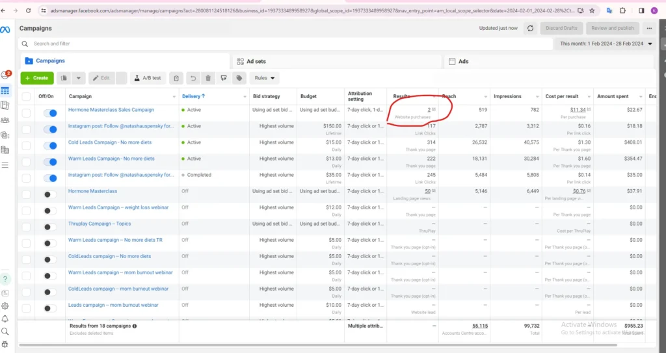Click the refresh icon beside Updated just now

[531, 28]
